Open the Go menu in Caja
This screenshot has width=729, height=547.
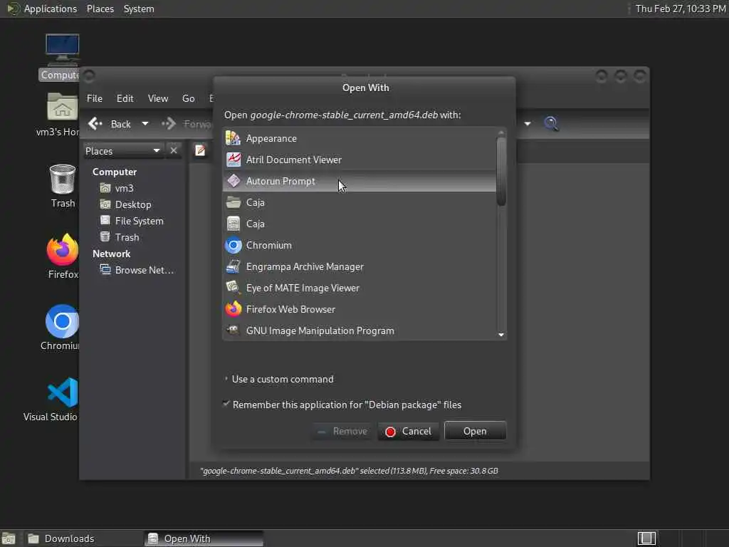pos(188,98)
